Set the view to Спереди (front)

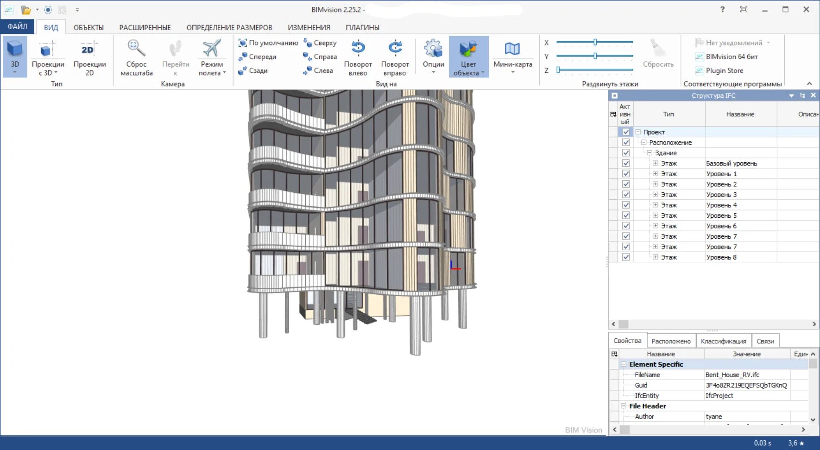[x=257, y=57]
